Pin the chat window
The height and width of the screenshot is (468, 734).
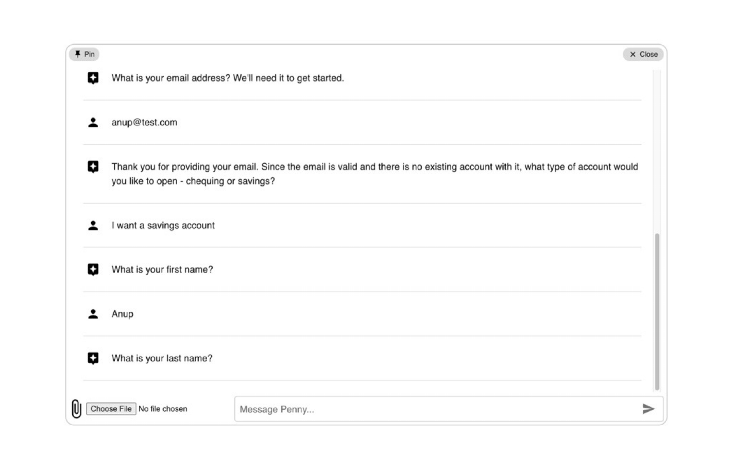(x=84, y=54)
